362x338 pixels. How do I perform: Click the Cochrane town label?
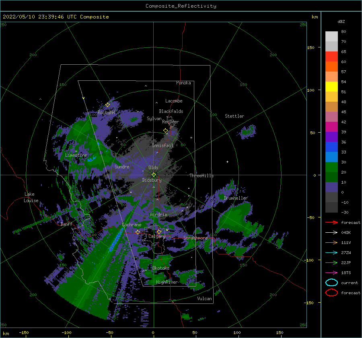(x=132, y=225)
